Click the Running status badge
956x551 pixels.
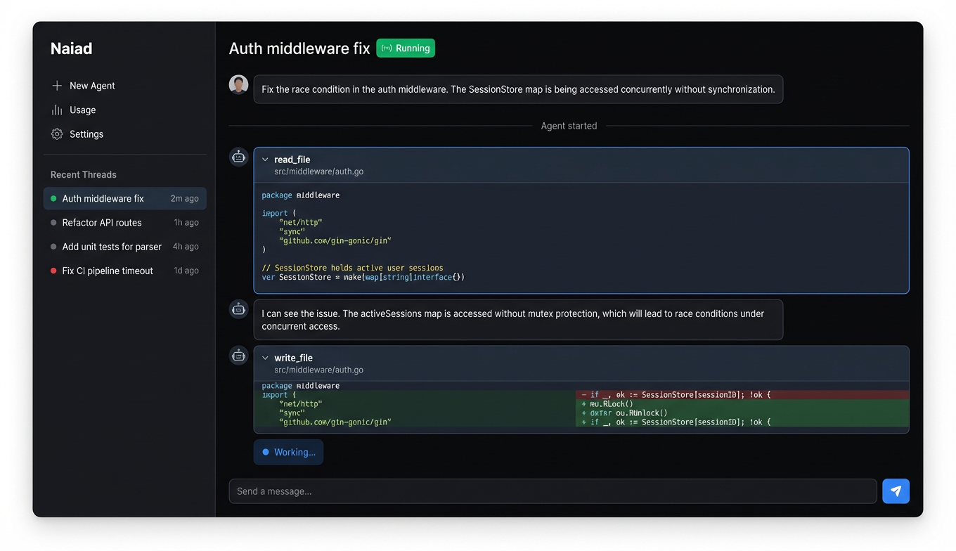(406, 48)
